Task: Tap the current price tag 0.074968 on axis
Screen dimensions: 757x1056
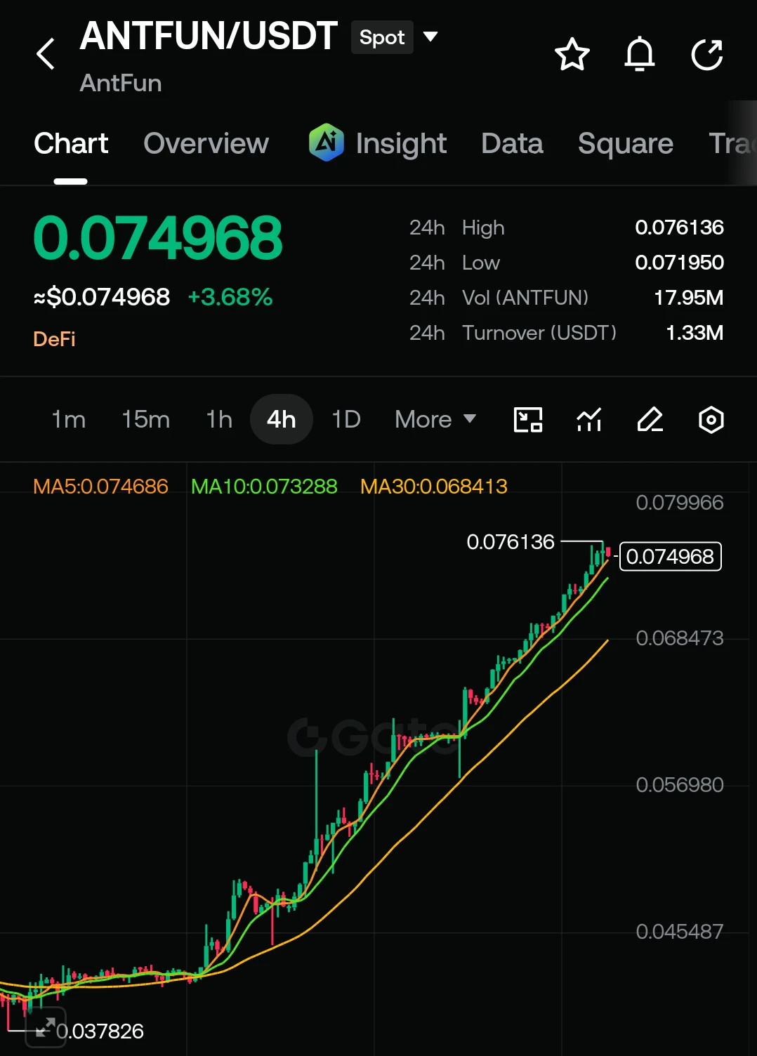Action: 670,556
